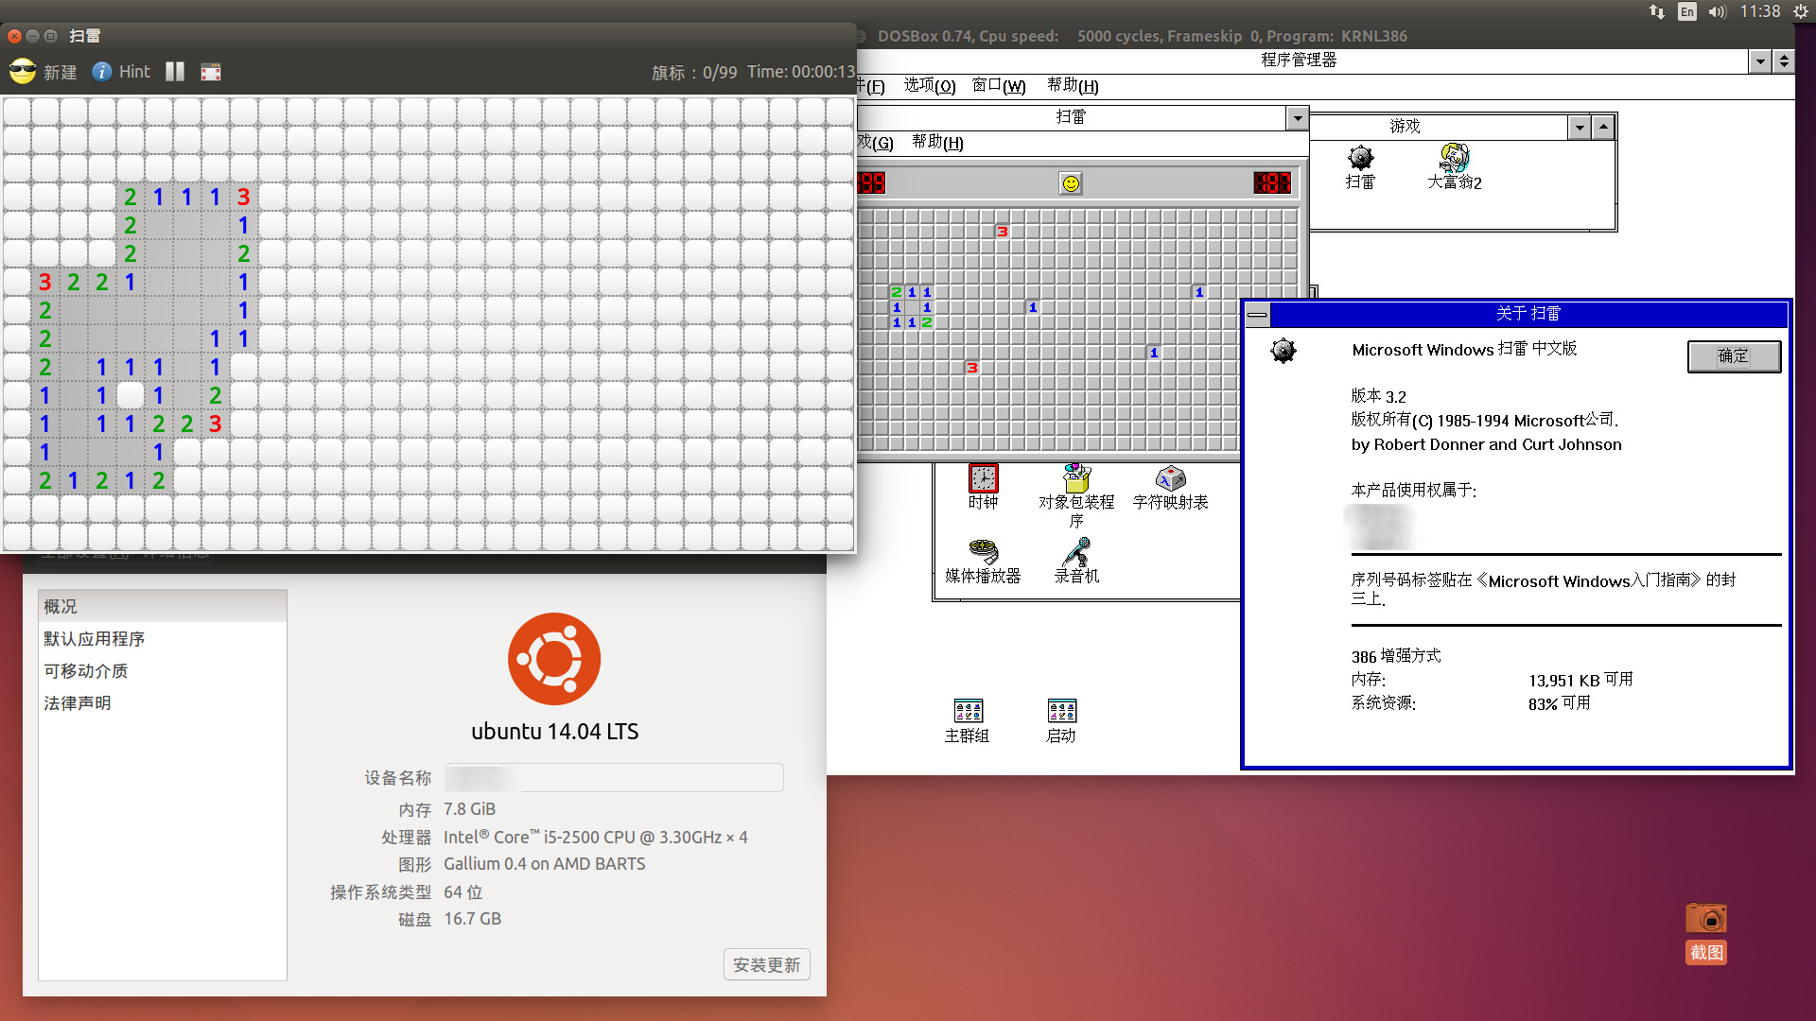Viewport: 1816px width, 1021px height.
Task: Click the Gallium 0.4 on AMD BARTS text
Action: (545, 864)
